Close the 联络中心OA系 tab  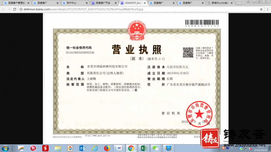[232, 3]
